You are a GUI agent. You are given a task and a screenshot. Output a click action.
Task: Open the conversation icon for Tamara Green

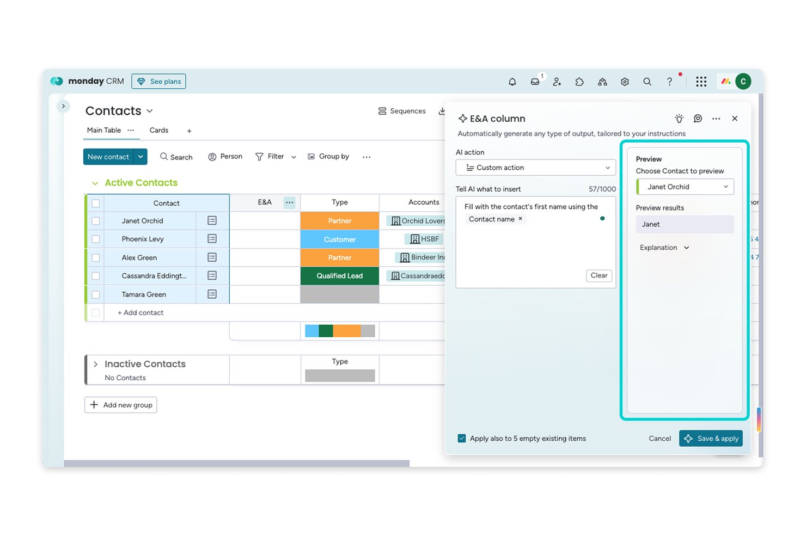pos(212,294)
